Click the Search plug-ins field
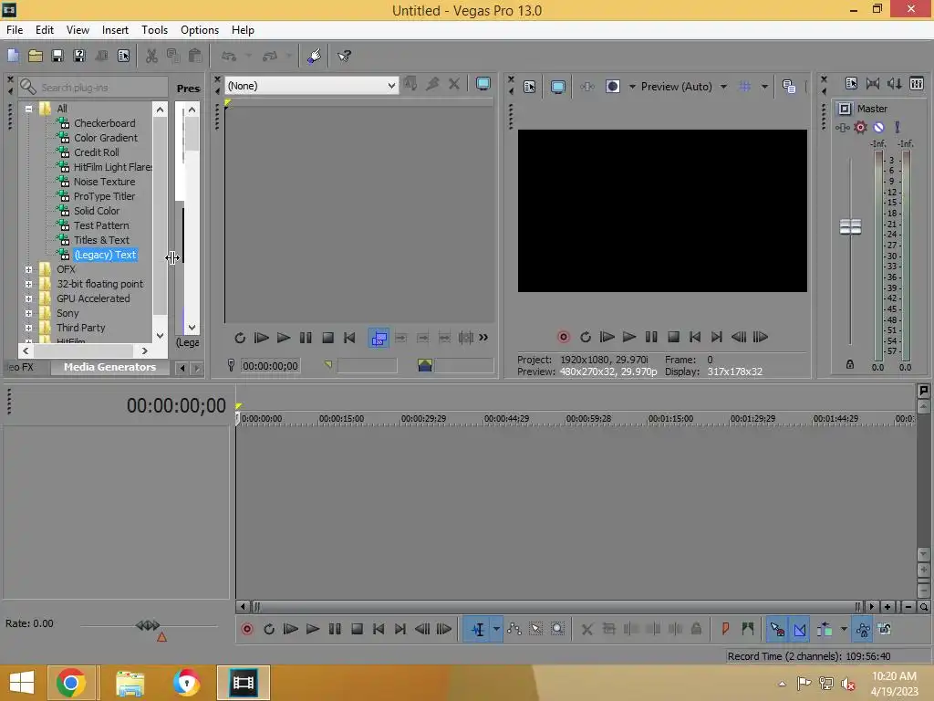 93,87
